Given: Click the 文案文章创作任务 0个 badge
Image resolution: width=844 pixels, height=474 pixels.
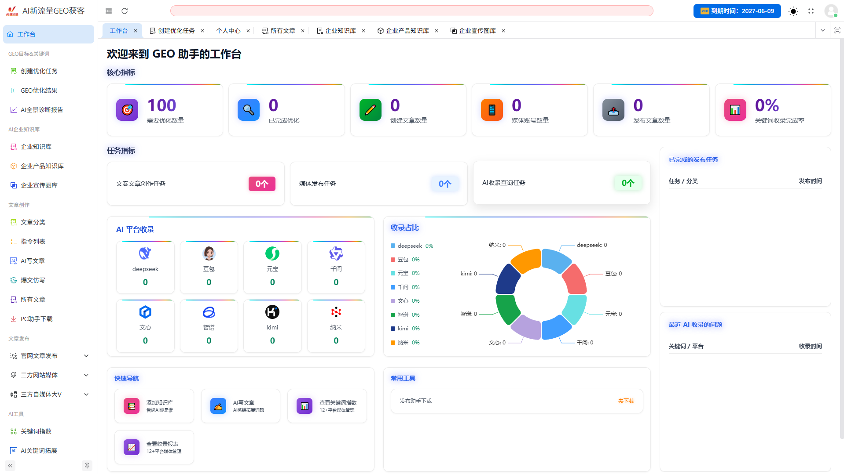Looking at the screenshot, I should (x=262, y=184).
